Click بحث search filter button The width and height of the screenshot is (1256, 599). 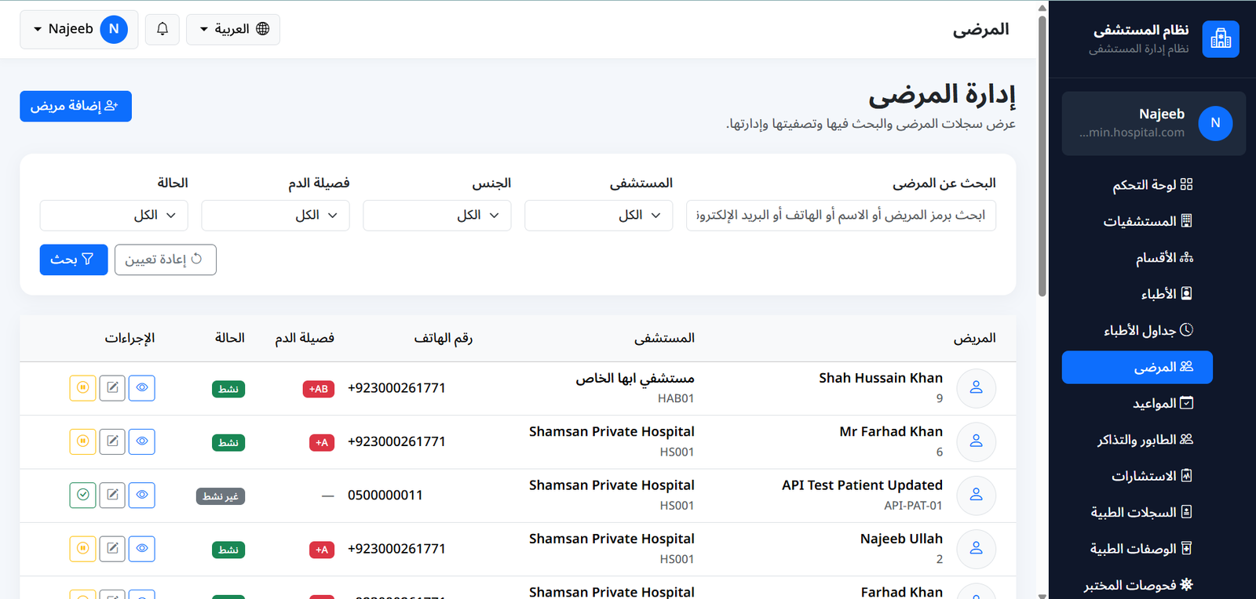(74, 260)
